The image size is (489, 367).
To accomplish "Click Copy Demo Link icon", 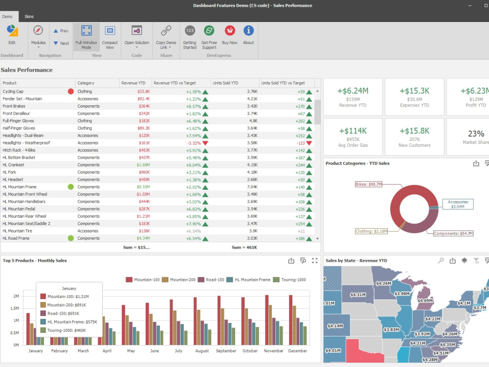I will pyautogui.click(x=166, y=30).
